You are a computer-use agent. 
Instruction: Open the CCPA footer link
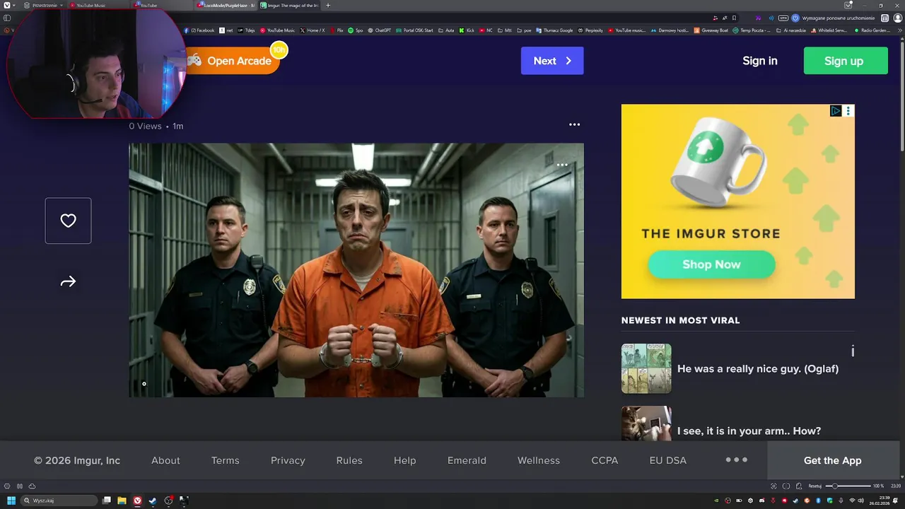tap(605, 460)
